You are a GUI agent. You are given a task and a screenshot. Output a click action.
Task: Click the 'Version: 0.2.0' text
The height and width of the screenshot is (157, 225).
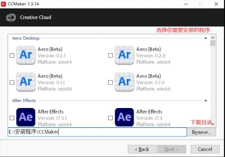pos(151,56)
